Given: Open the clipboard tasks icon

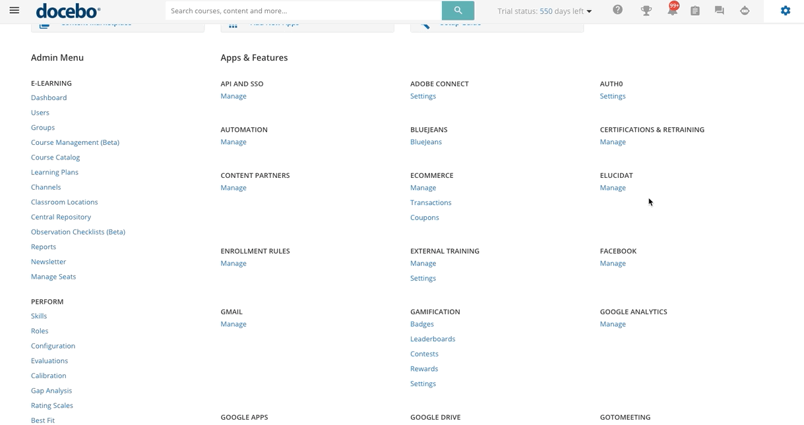Looking at the screenshot, I should click(695, 11).
